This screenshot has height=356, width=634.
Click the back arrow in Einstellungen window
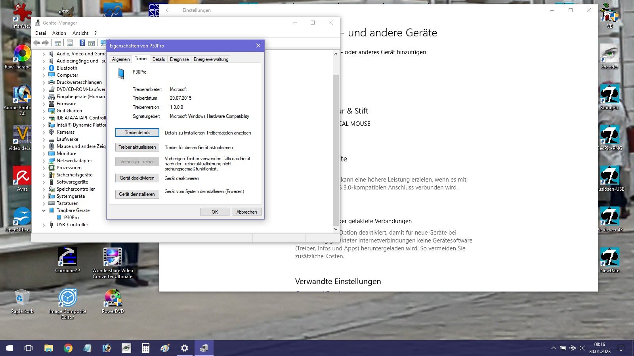point(168,10)
